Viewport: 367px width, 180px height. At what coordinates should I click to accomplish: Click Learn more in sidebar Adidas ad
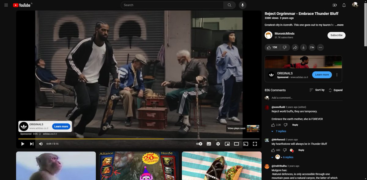(322, 75)
